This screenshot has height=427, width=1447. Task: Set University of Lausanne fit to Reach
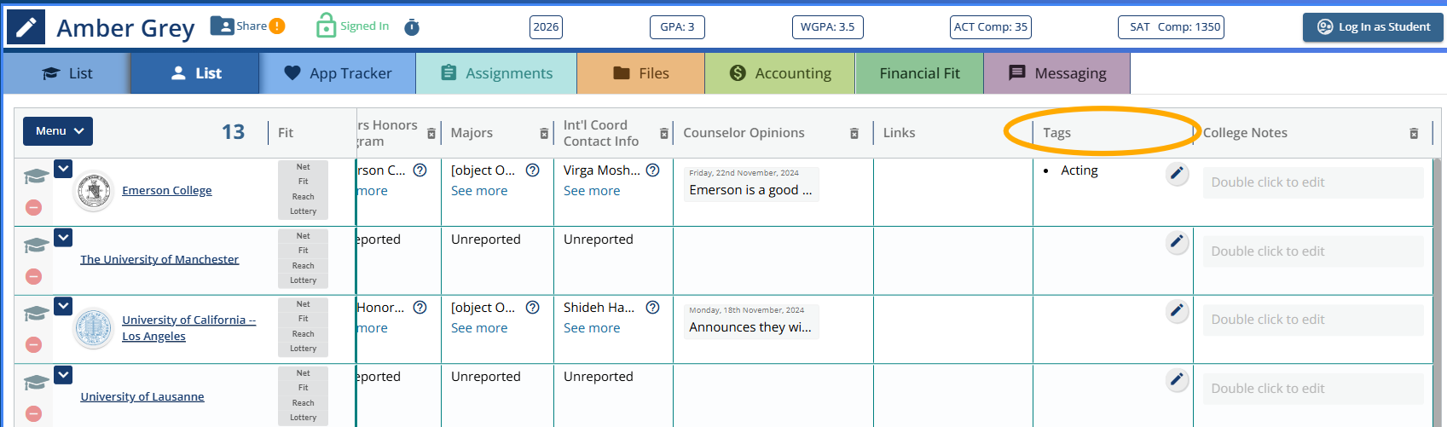click(303, 403)
